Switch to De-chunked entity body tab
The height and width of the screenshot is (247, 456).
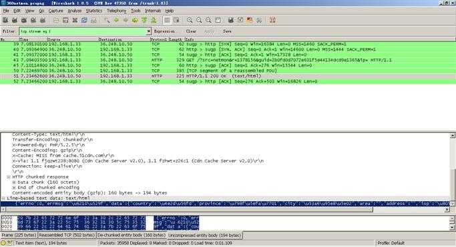click(x=132, y=235)
